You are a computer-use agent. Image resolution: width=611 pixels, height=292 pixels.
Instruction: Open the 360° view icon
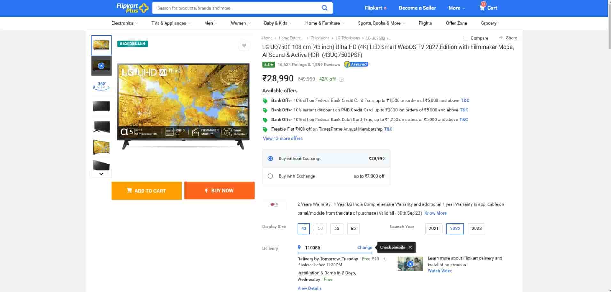coord(101,86)
